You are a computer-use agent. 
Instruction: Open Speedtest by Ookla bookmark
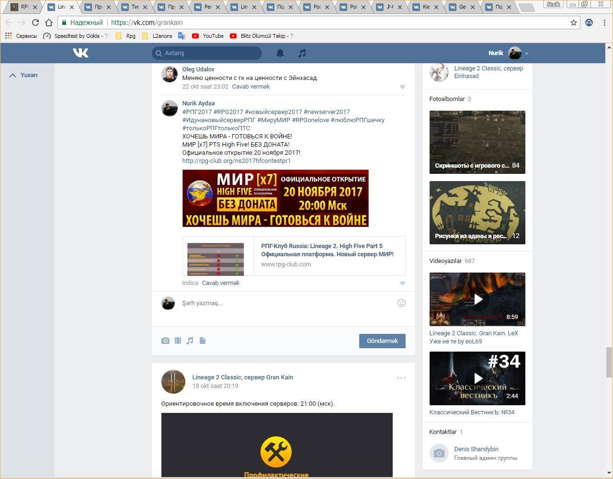(76, 36)
